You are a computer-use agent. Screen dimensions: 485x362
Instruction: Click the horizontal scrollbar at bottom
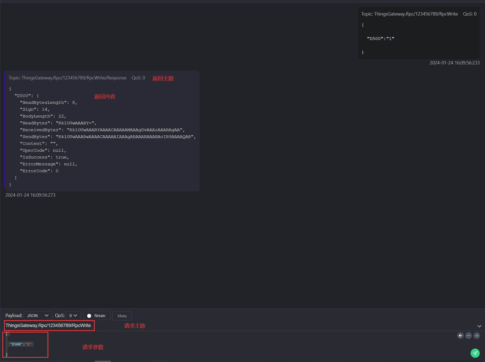103,361
